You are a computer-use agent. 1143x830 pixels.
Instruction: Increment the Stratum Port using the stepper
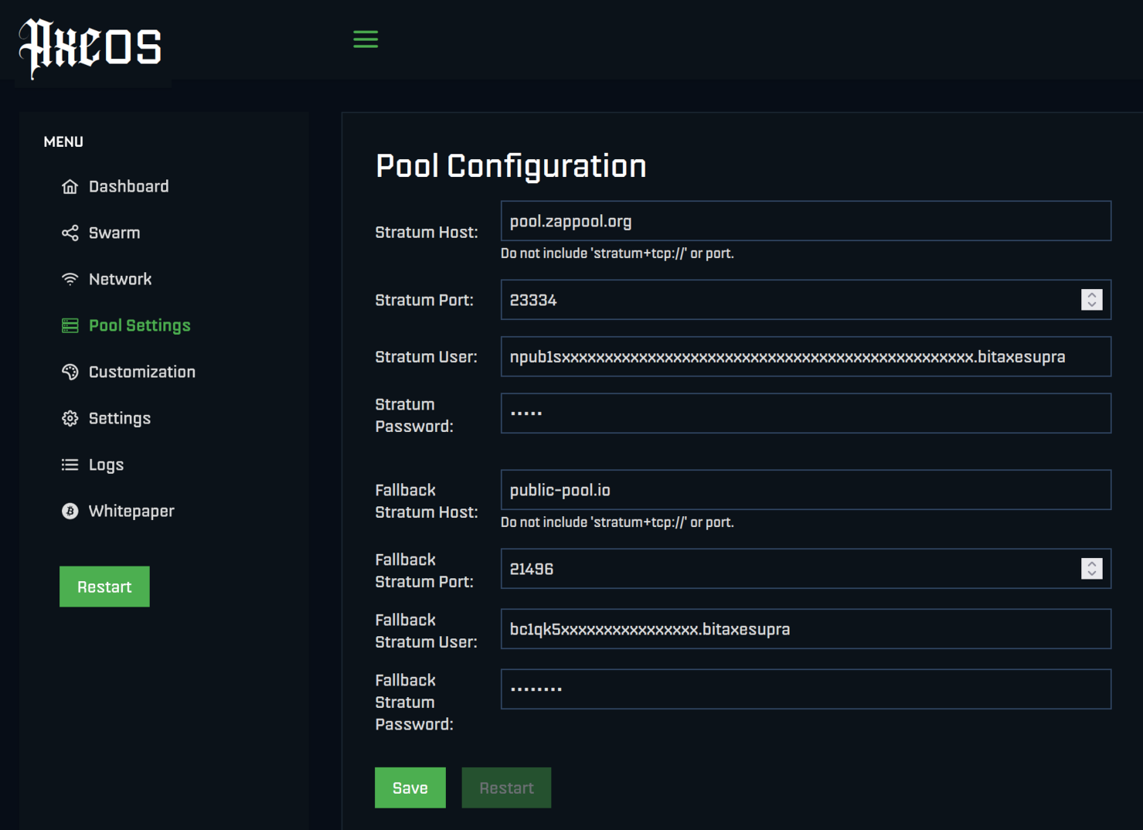1091,294
